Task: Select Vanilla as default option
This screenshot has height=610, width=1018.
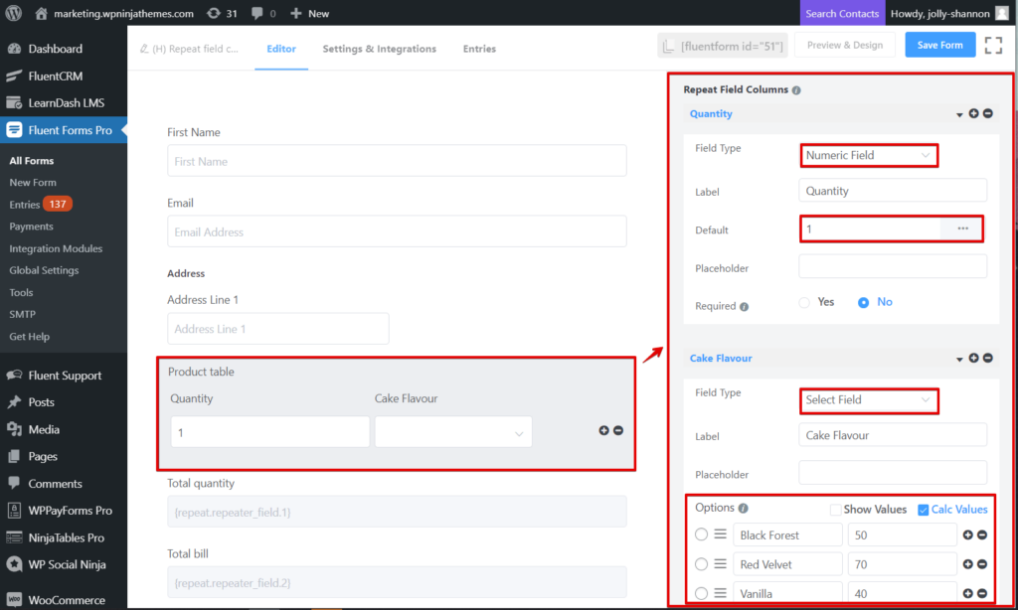Action: pos(701,593)
